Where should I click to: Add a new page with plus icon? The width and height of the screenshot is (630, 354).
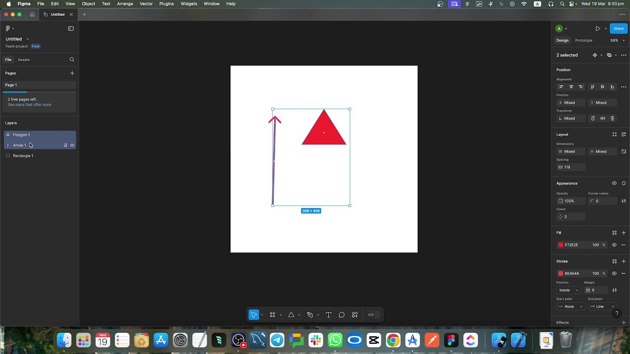(72, 73)
